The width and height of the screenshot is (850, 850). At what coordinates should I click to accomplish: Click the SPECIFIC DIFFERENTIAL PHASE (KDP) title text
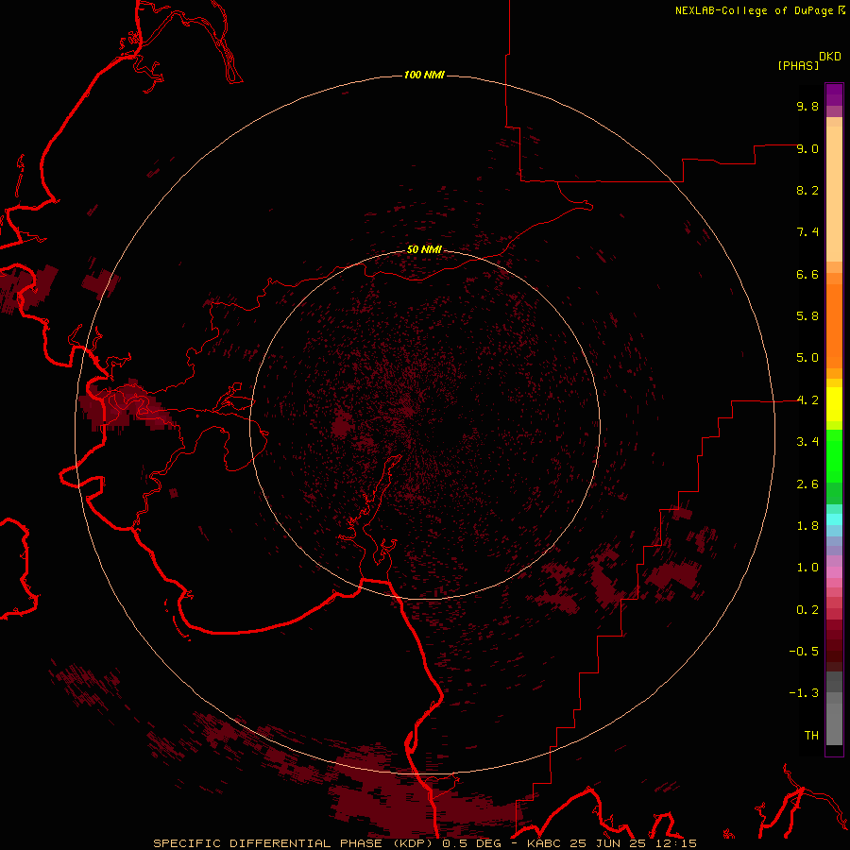pos(295,843)
